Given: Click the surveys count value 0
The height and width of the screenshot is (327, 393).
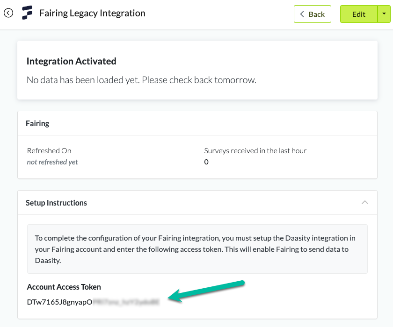Looking at the screenshot, I should [206, 162].
